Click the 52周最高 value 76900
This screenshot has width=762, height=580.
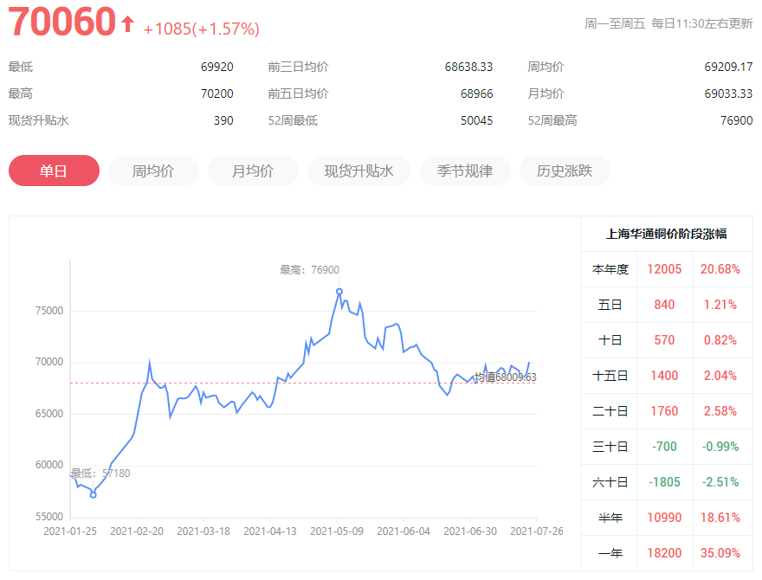pos(736,120)
